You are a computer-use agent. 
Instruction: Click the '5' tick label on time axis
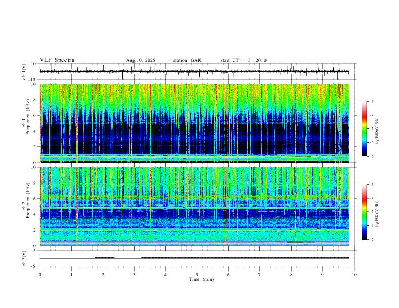[x=197, y=275]
